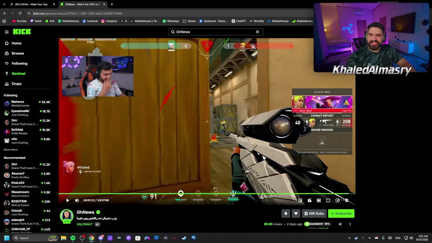Go back in browser history
The height and width of the screenshot is (243, 432).
[5, 13]
